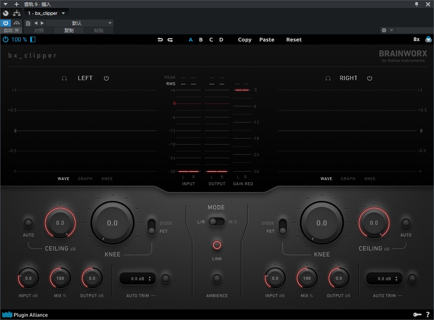Click left AUTO TRIM 0.0 dB stepper arrows
434x320 pixels.
(x=150, y=278)
